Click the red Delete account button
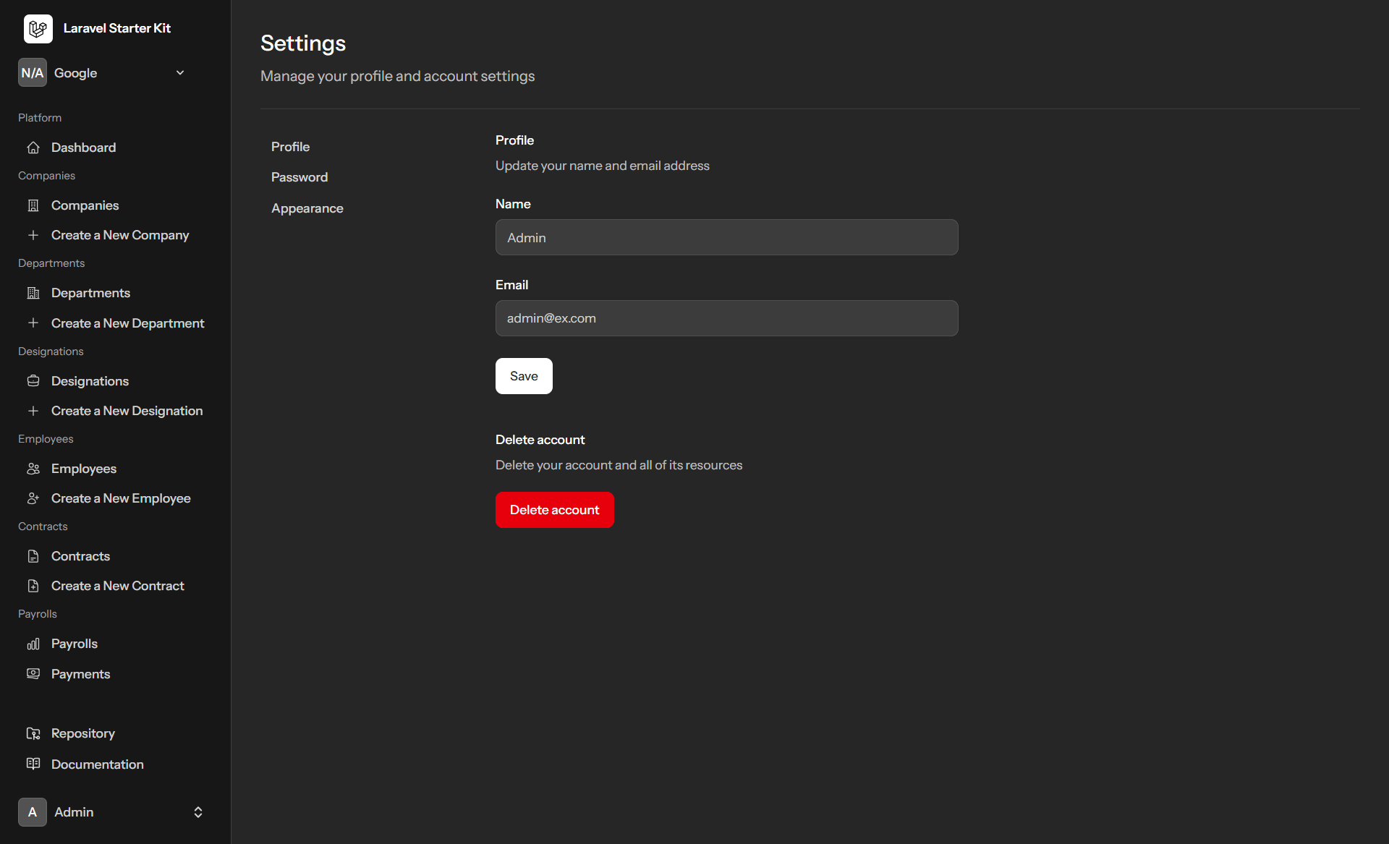This screenshot has width=1389, height=844. (554, 510)
